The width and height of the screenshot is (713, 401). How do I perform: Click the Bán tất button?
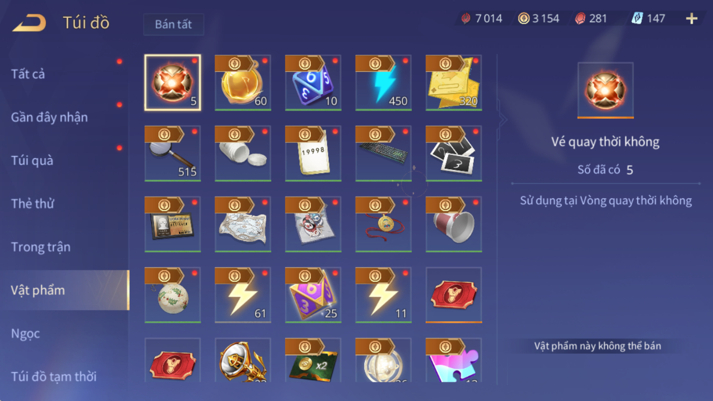point(174,24)
